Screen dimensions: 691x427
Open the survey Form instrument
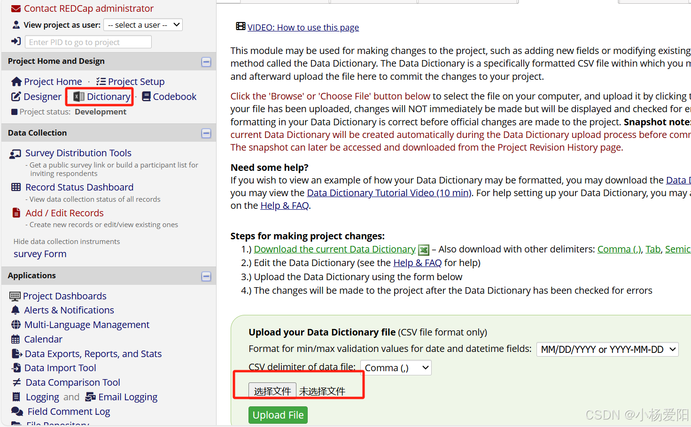(x=40, y=254)
